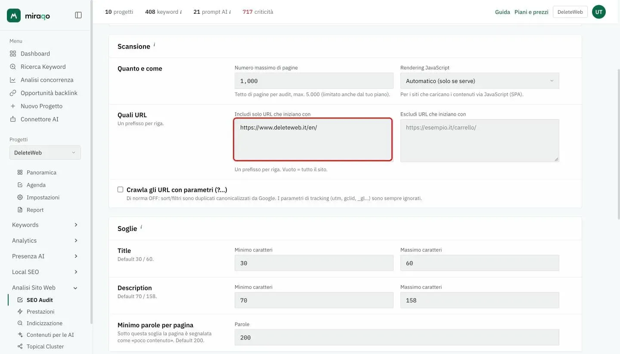Open the Piani e prezzi link
The height and width of the screenshot is (354, 620).
tap(531, 12)
